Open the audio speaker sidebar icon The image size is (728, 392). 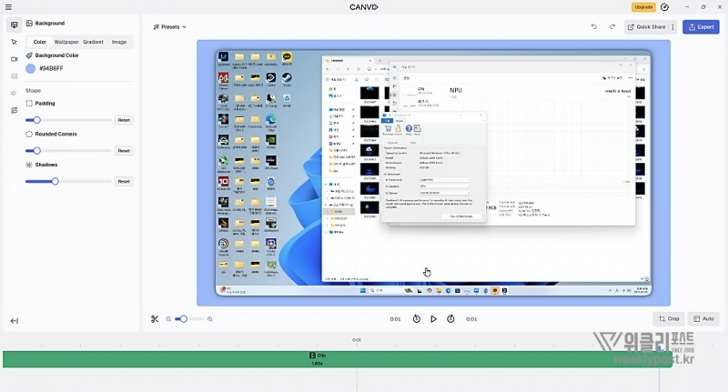tap(14, 93)
